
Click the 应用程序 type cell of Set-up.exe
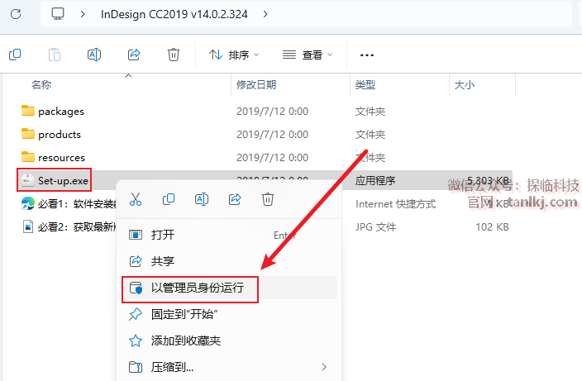point(374,181)
